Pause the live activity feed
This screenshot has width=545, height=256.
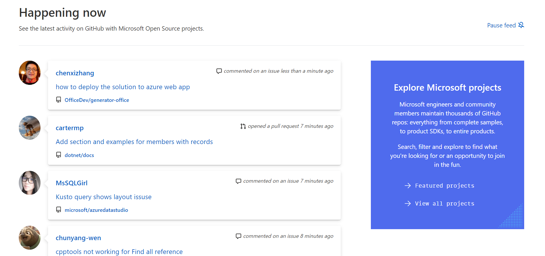coord(501,25)
